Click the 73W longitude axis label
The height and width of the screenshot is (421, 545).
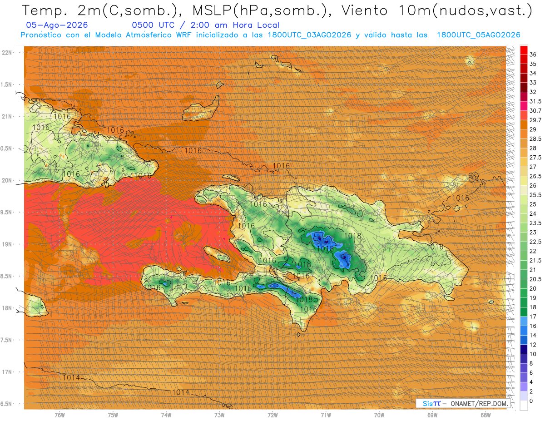tap(219, 415)
